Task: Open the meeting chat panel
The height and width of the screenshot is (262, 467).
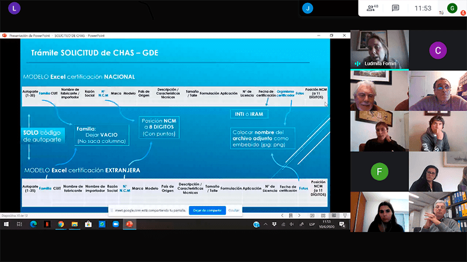Action: tap(395, 8)
